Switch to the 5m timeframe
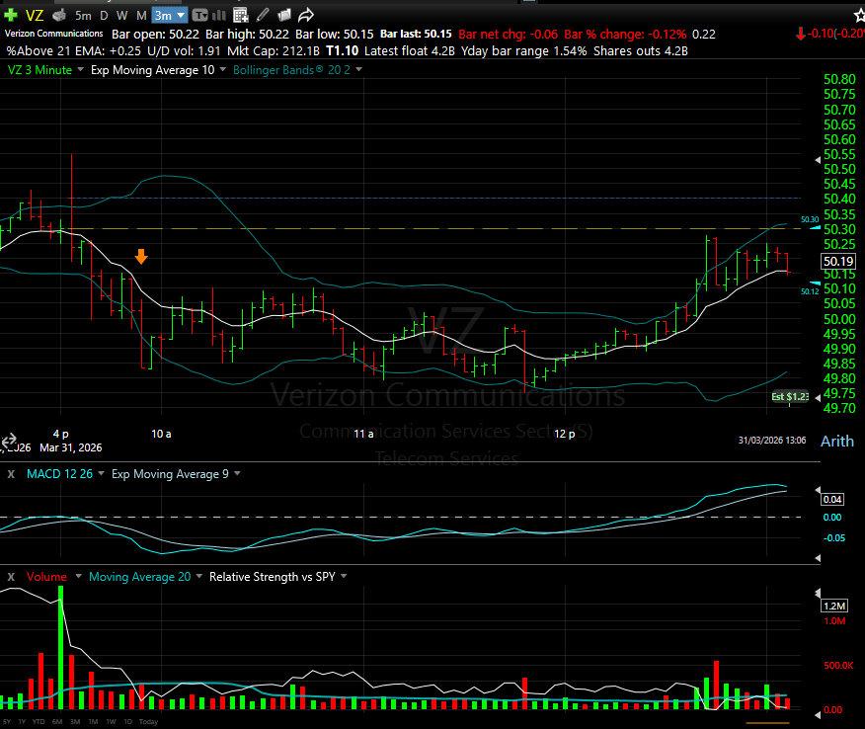Viewport: 865px width, 729px height. point(84,15)
